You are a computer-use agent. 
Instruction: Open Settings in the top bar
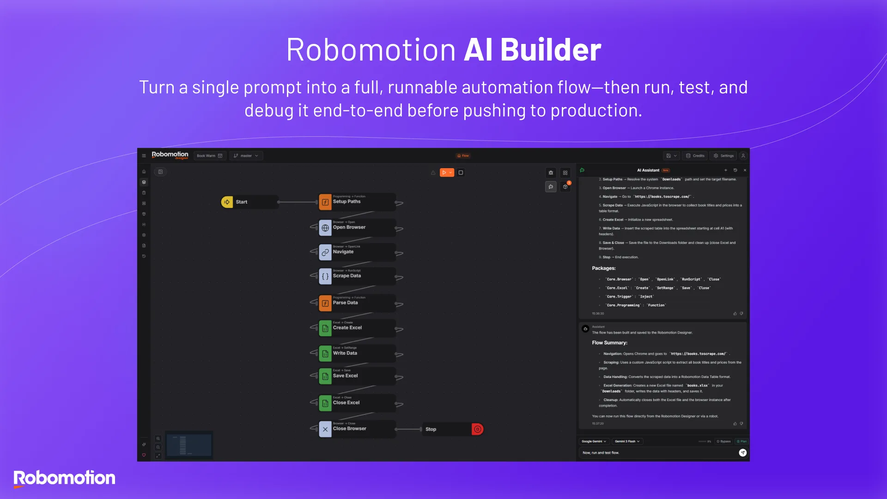(x=723, y=156)
